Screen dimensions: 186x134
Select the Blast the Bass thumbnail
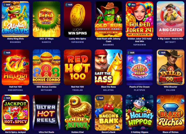[x=109, y=67]
